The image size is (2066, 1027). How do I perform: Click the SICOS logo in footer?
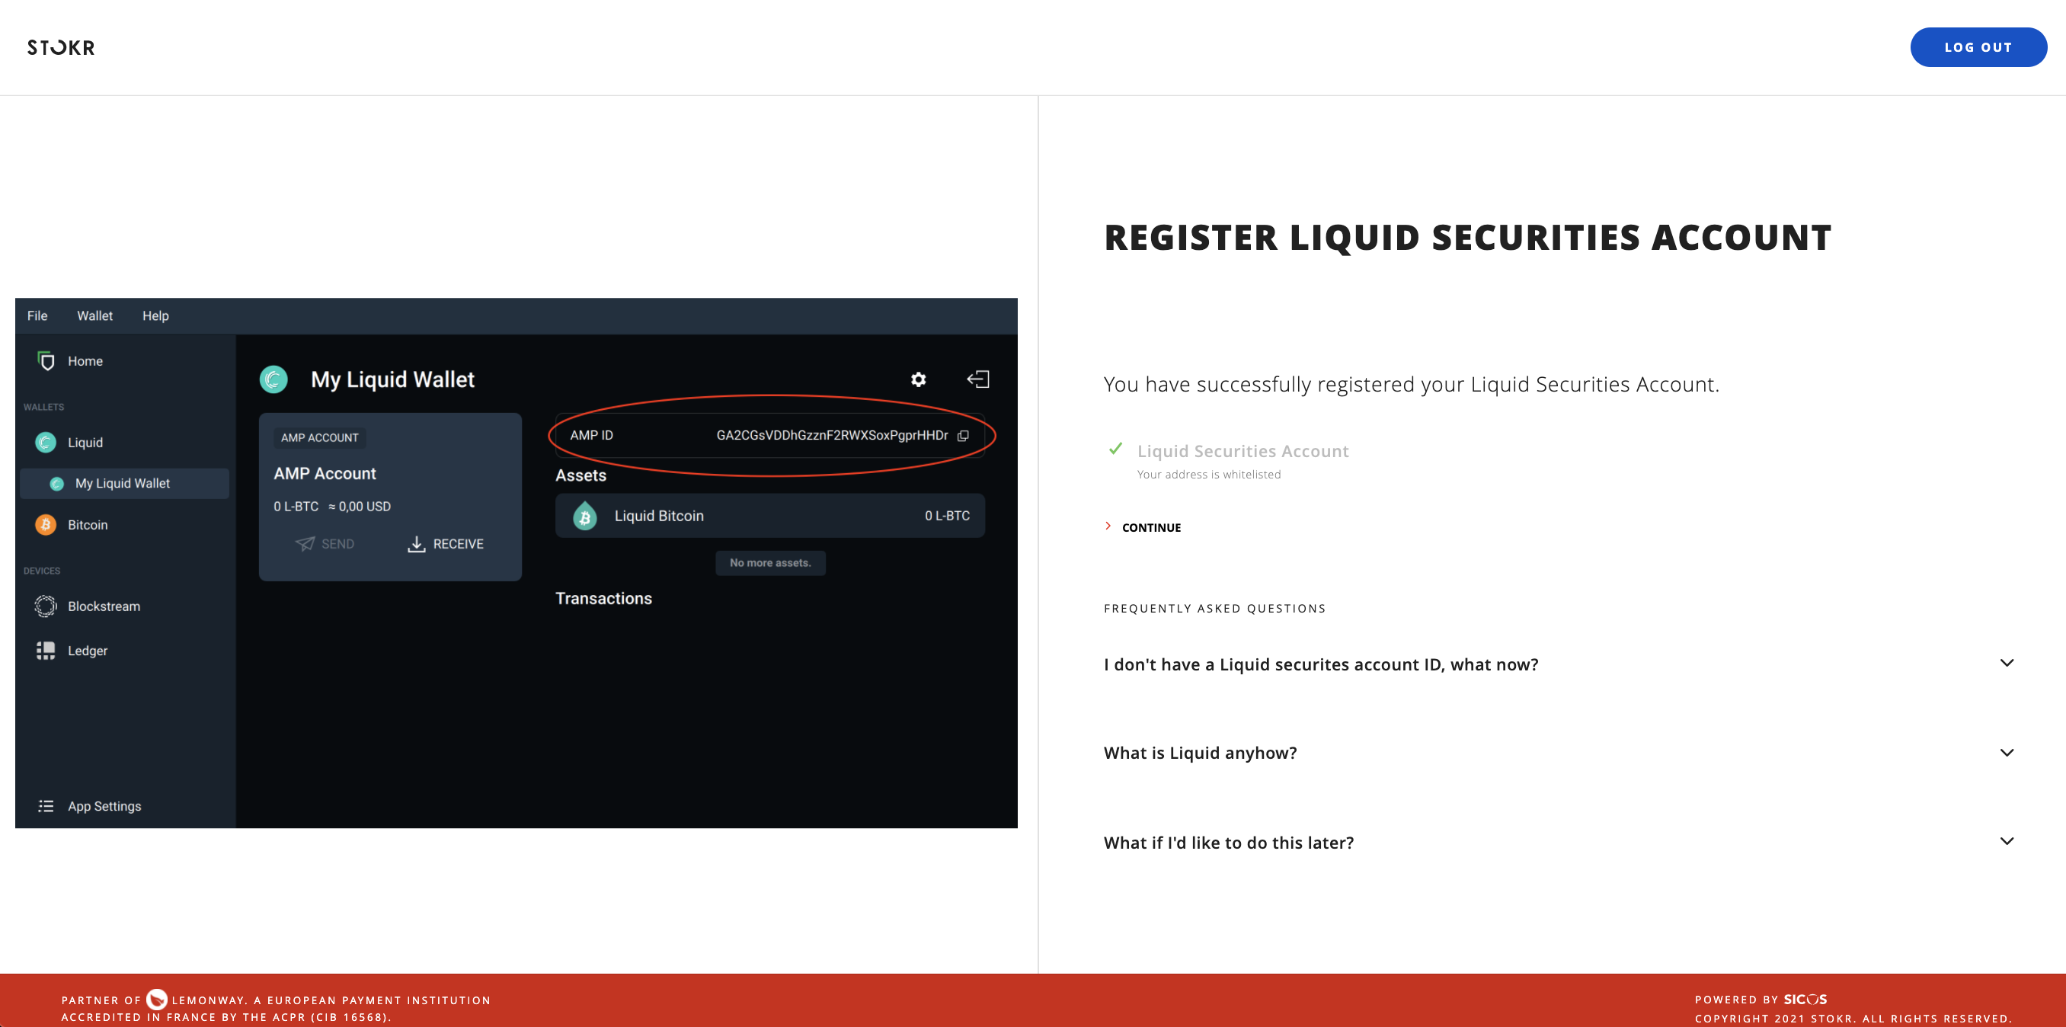coord(1805,999)
